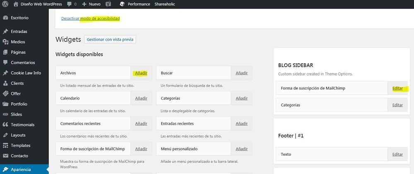Image resolution: width=414 pixels, height=174 pixels.
Task: Click the Slides icon in sidebar
Action: 5,114
